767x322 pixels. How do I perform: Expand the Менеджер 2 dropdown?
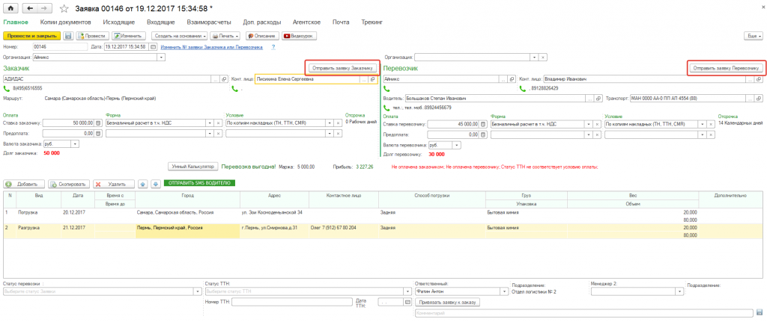(x=679, y=291)
